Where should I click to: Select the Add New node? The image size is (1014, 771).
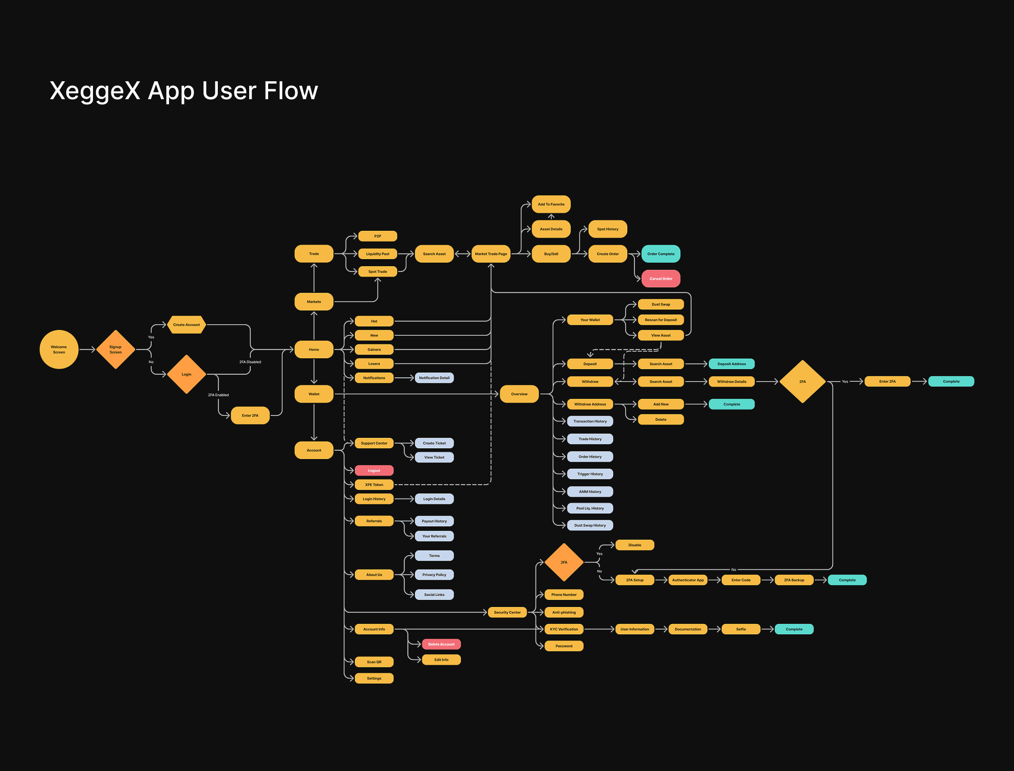point(661,405)
